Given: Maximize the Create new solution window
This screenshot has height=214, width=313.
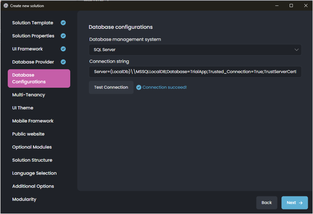Looking at the screenshot, I should (x=291, y=6).
